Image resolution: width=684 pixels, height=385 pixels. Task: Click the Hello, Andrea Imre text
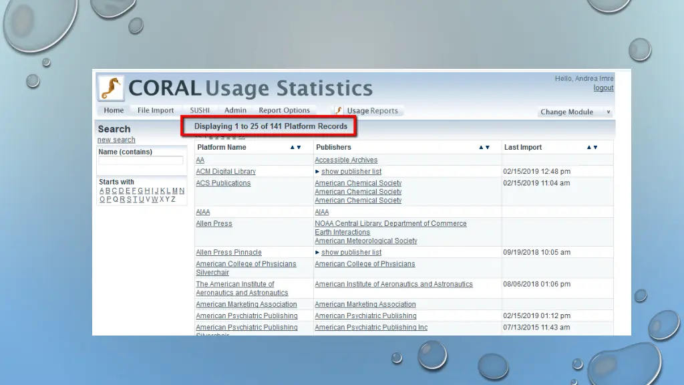(584, 79)
